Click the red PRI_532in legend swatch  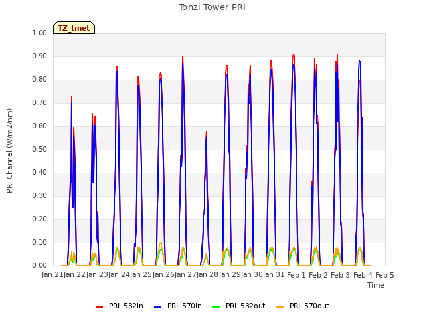tap(100, 307)
